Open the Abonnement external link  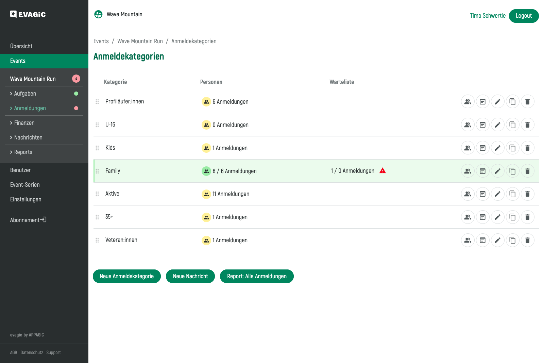[x=28, y=220]
